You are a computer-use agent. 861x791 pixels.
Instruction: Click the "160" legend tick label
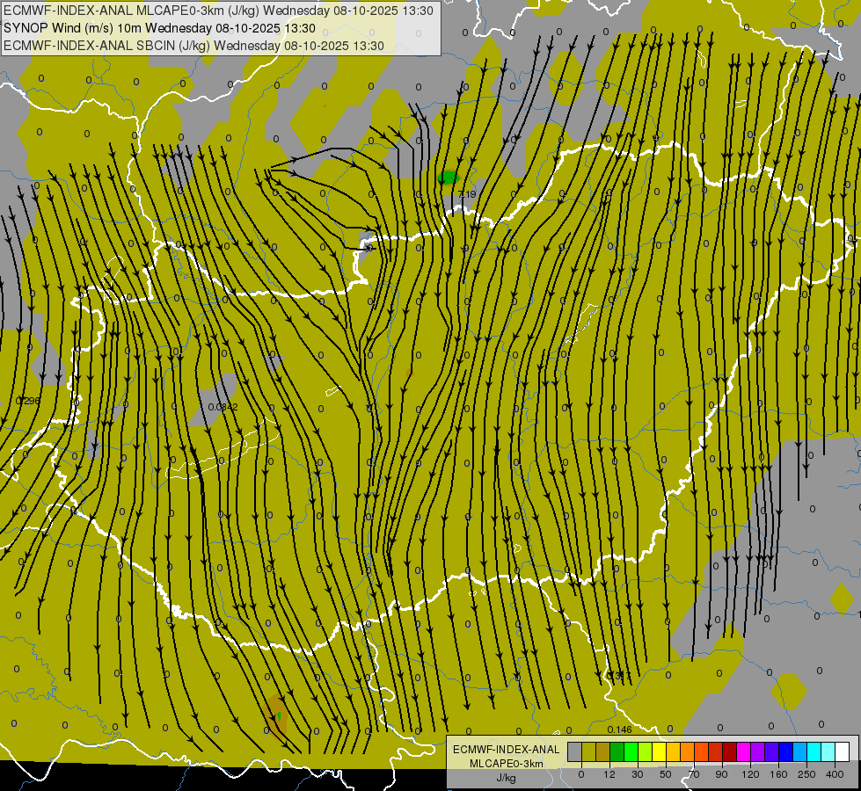[x=778, y=774]
